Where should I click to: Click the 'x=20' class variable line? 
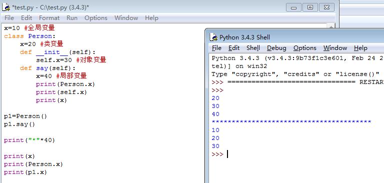(x=41, y=44)
